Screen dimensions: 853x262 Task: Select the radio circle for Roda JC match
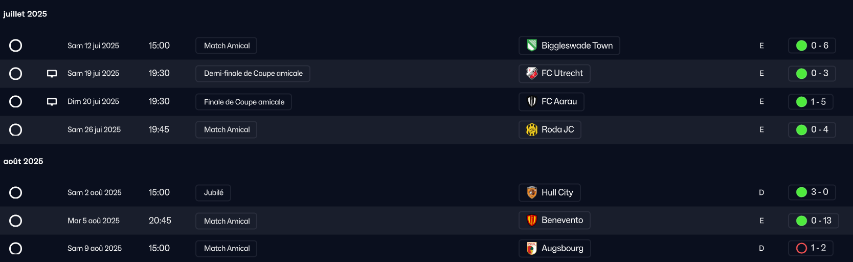[x=16, y=129]
